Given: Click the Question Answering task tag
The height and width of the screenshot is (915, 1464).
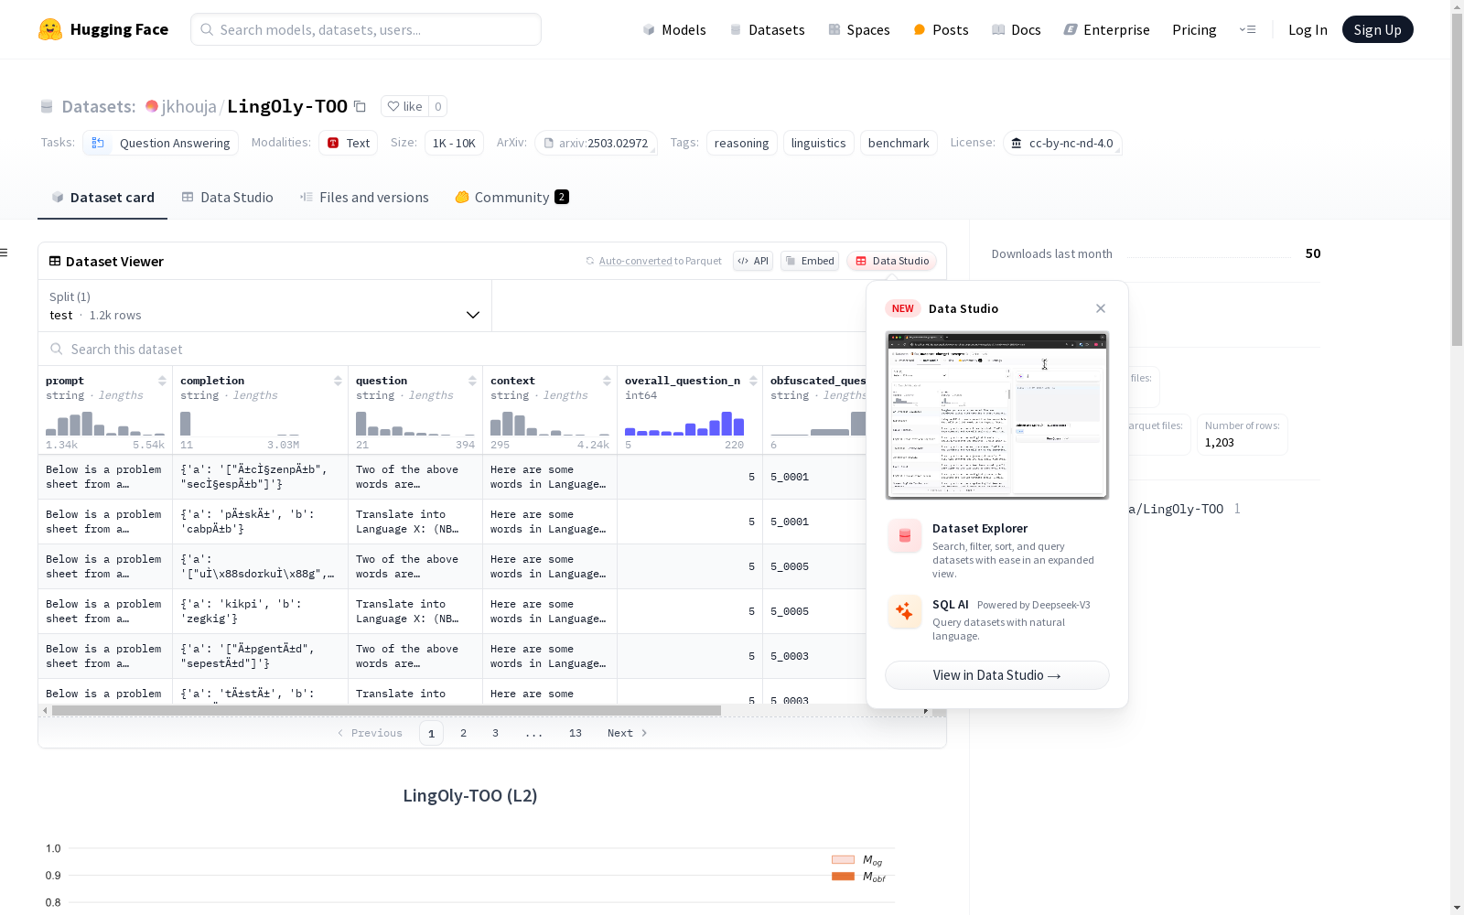Looking at the screenshot, I should (x=161, y=143).
